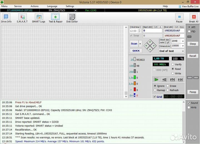Expand the timeout ms dropdown
This screenshot has width=200, height=144.
tap(182, 46)
